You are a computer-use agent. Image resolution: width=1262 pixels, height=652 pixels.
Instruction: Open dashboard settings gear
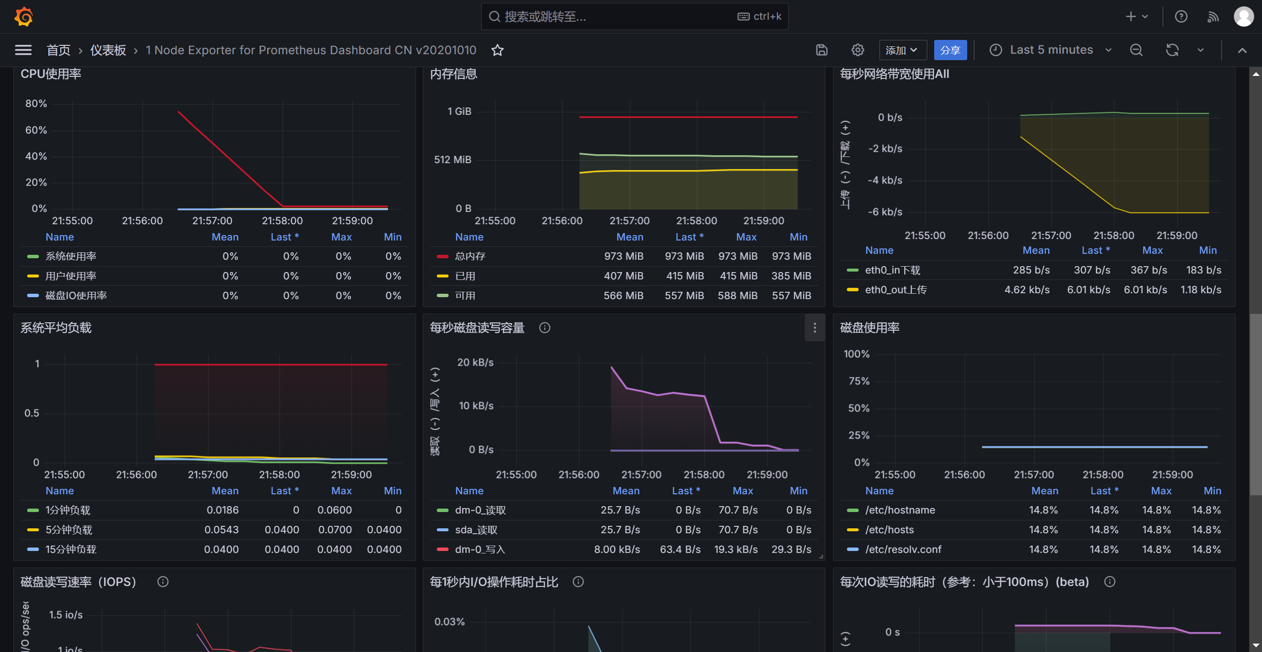(x=858, y=50)
